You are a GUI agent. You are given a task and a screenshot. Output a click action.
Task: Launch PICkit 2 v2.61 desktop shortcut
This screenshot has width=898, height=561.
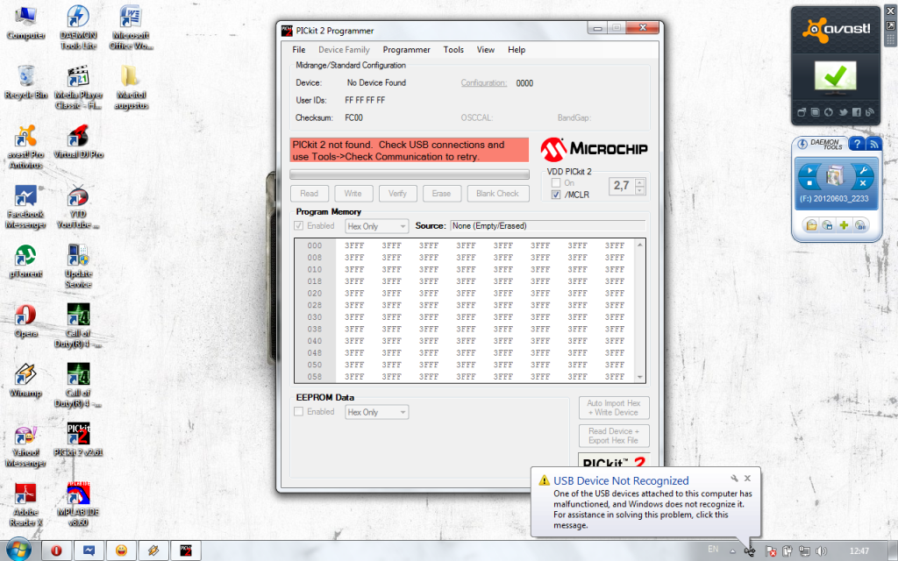pyautogui.click(x=78, y=440)
